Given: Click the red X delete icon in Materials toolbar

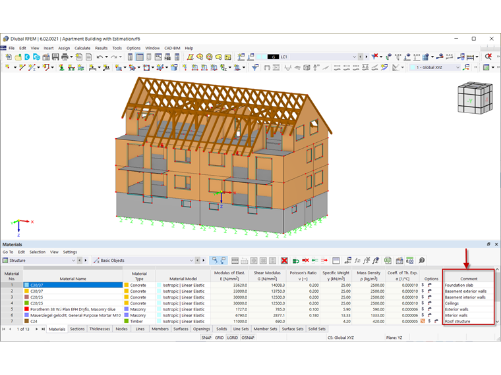Looking at the screenshot, I should (284, 261).
